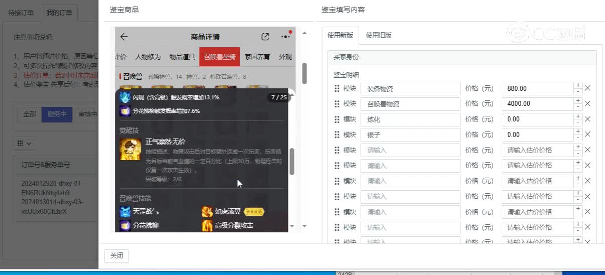Viewport: 605px width, 275px height.
Task: Open the three-dot more menu in 商品详情 header
Action: (286, 36)
